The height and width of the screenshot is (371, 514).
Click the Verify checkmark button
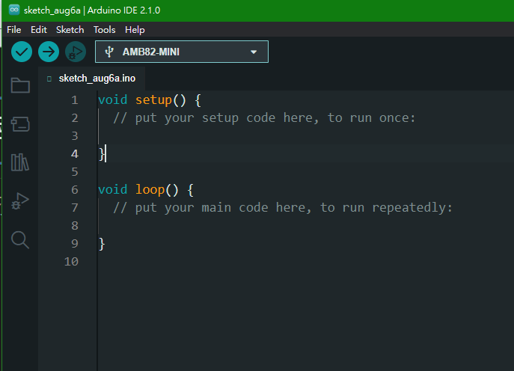click(x=22, y=52)
